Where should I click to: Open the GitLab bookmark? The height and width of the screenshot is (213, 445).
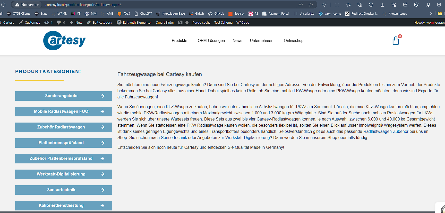pos(196,14)
